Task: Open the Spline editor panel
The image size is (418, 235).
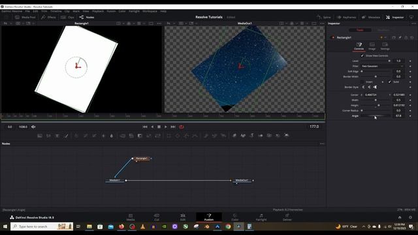Action: click(x=324, y=18)
